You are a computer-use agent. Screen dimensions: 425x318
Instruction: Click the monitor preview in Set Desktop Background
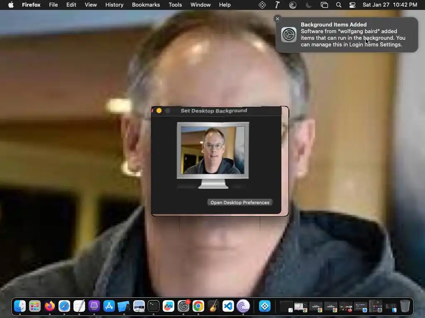213,155
